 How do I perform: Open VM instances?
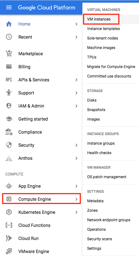99,19
